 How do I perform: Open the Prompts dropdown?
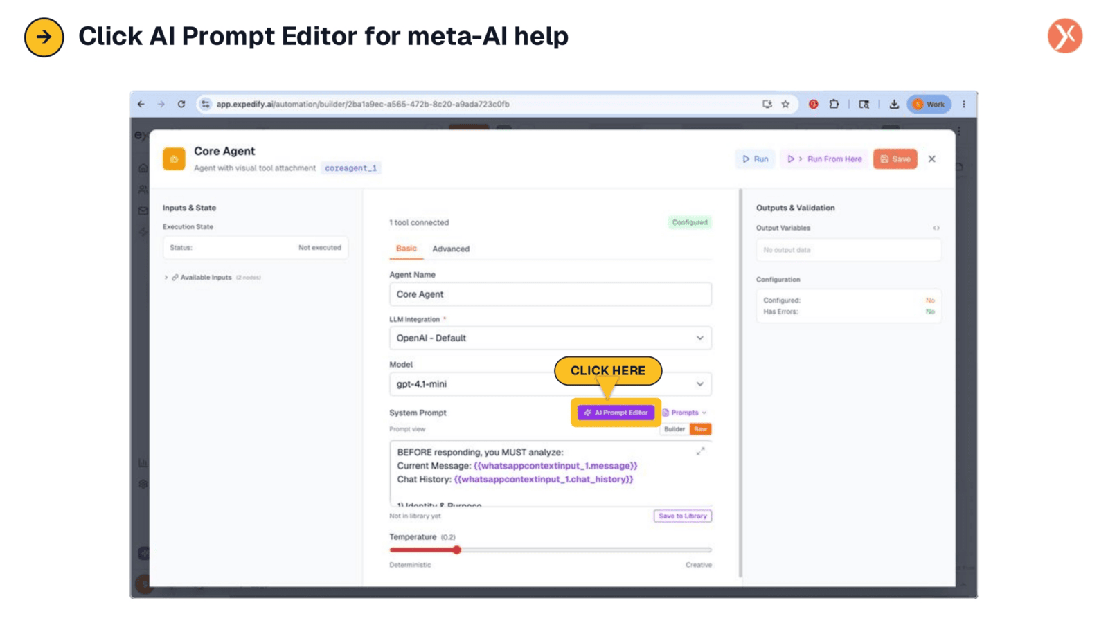coord(685,413)
